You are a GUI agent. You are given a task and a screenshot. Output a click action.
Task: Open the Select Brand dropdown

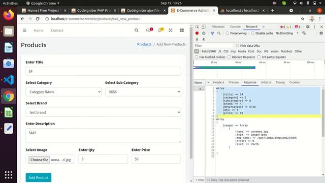point(103,112)
